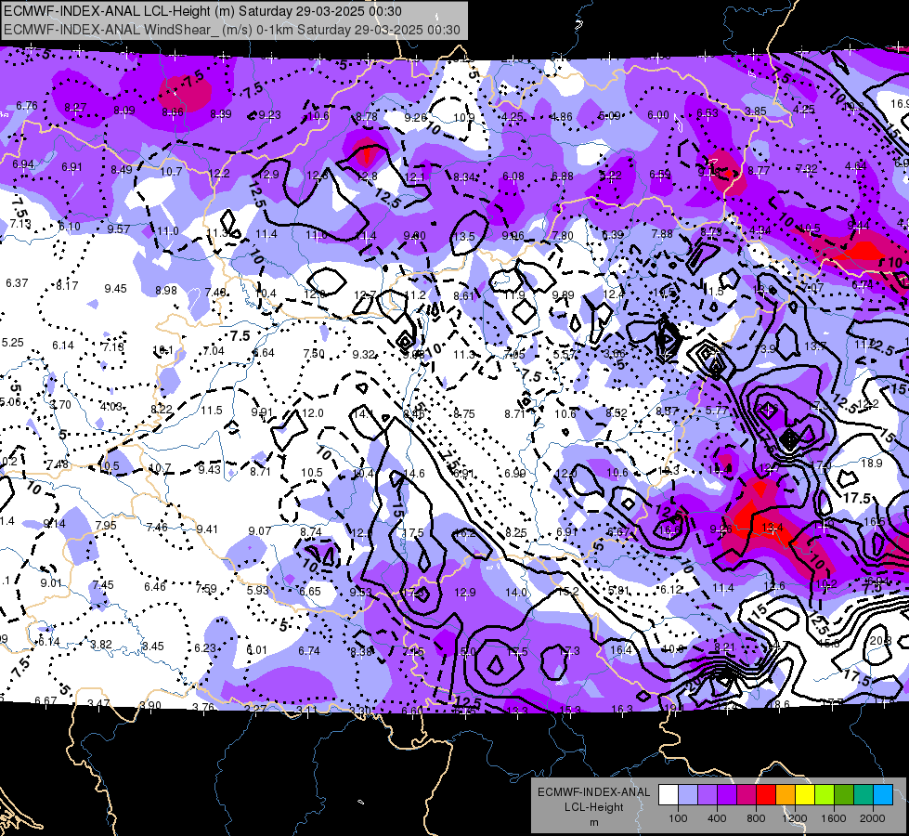The image size is (909, 836).
Task: Click the shear value 8.66
Action: pos(173,112)
